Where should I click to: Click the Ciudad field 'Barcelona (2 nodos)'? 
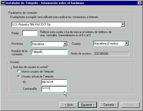tap(111, 43)
